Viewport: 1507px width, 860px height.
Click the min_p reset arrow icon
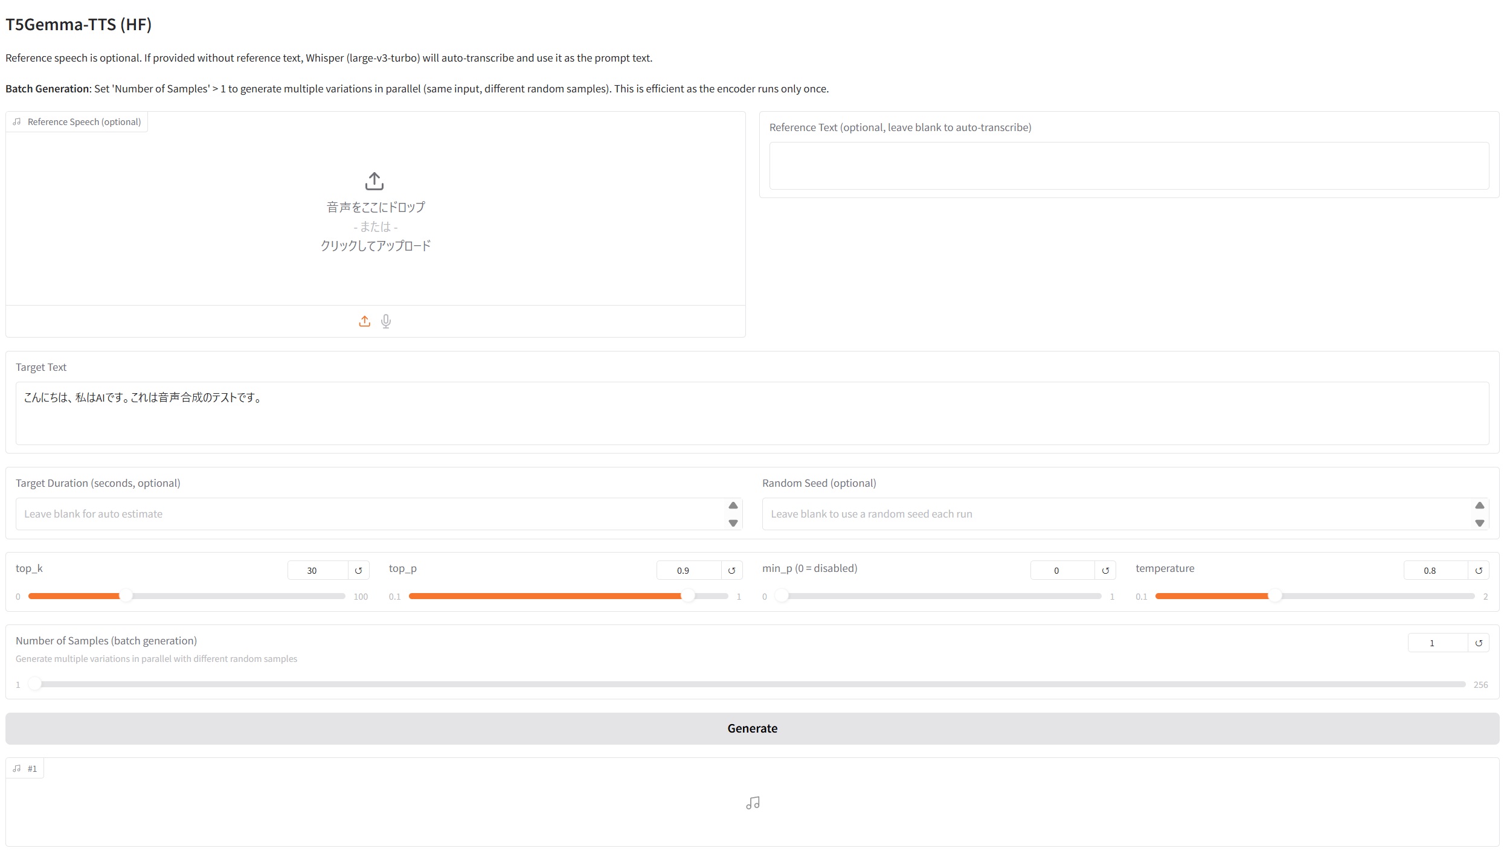[1105, 570]
